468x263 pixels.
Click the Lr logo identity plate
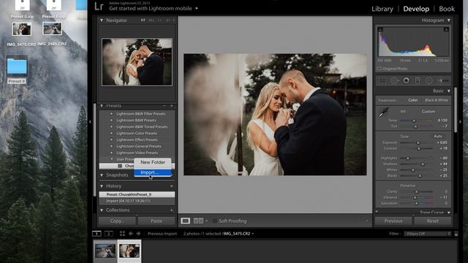click(x=99, y=7)
